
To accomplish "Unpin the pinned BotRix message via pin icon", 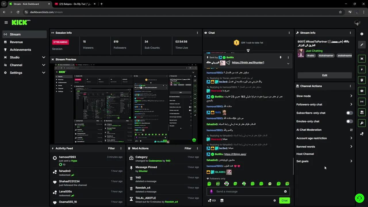I will click(x=281, y=57).
